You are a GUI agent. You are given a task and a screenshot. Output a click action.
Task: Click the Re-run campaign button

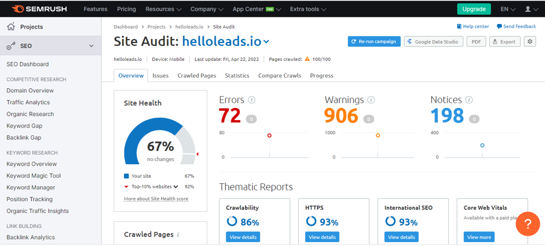point(373,41)
